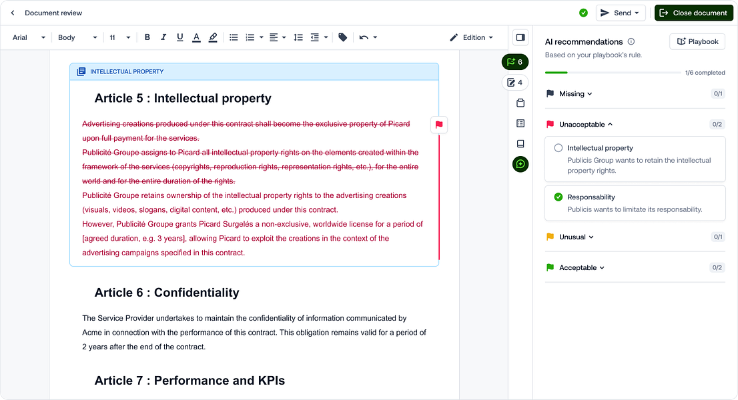738x400 pixels.
Task: Open undo history dropdown arrow
Action: (375, 37)
